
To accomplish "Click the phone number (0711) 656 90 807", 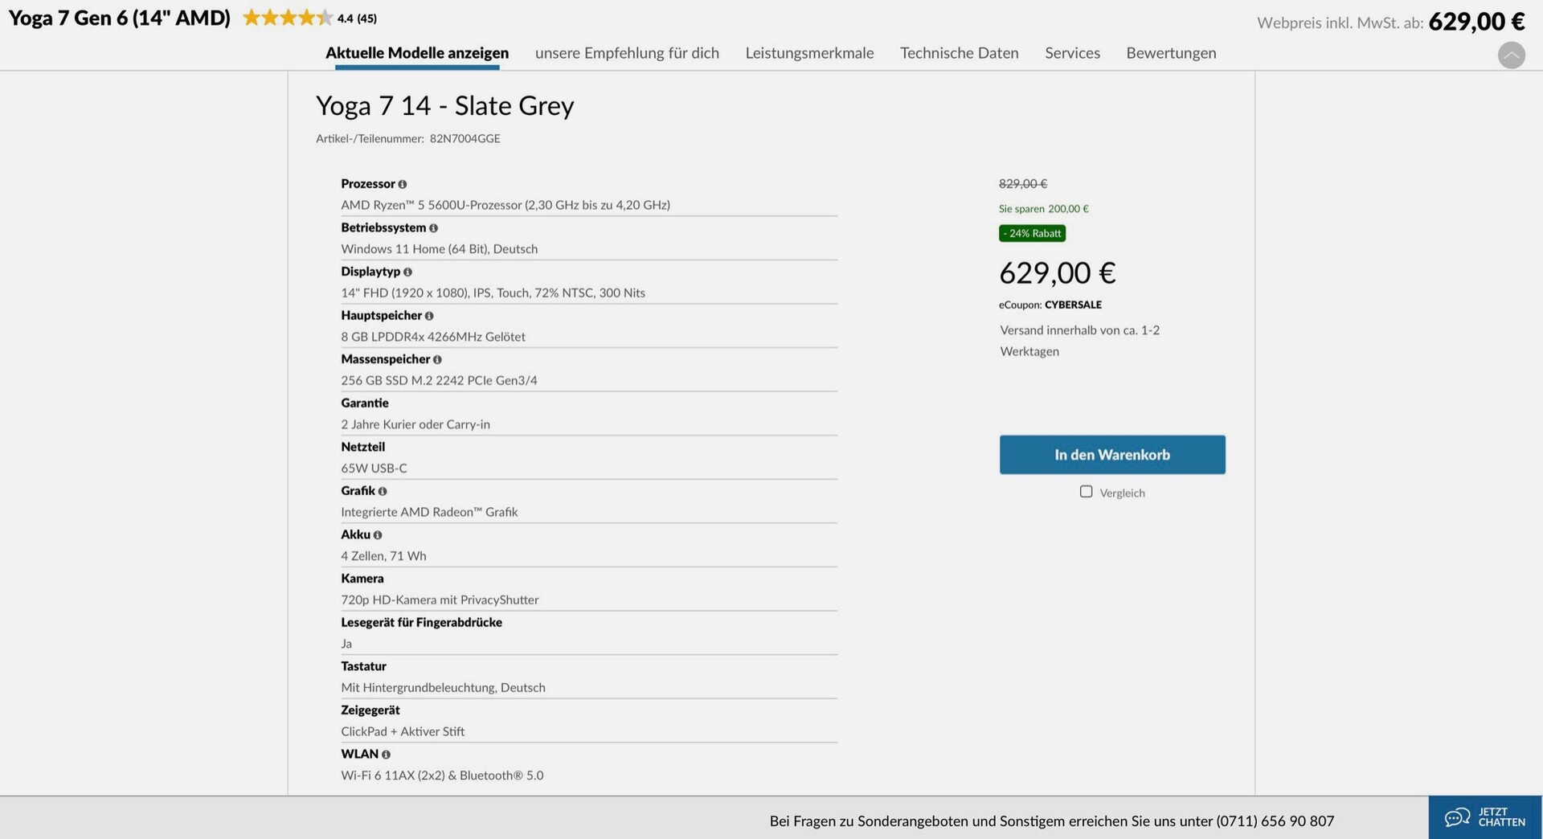I will (x=1275, y=821).
